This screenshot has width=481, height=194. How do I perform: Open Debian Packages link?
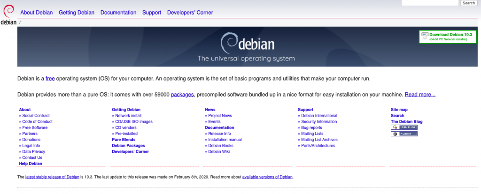[128, 146]
